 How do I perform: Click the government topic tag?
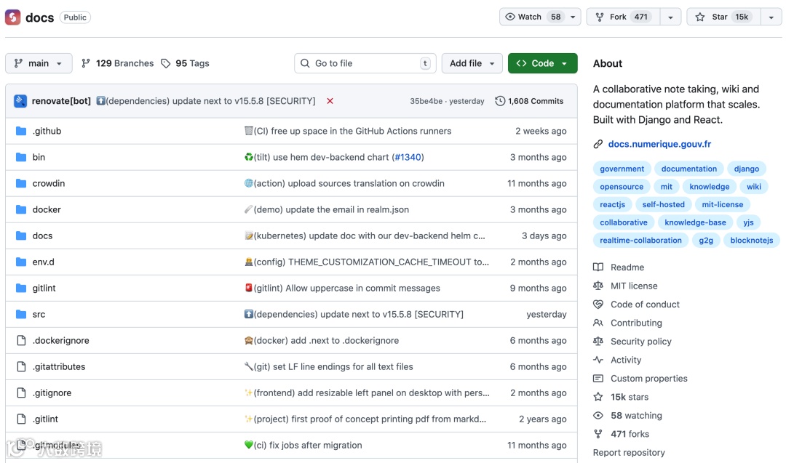[x=622, y=169]
